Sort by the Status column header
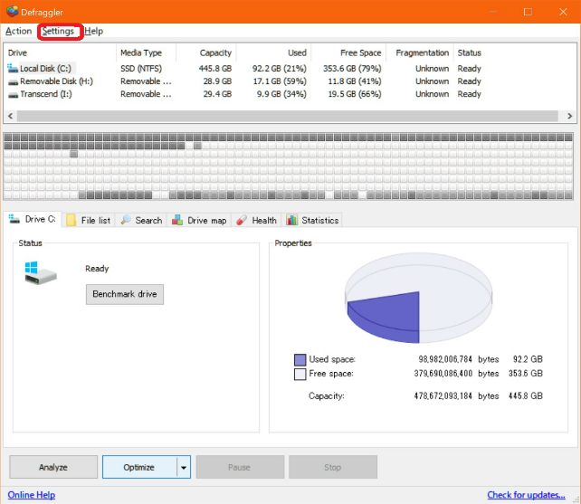The height and width of the screenshot is (504, 581). 469,52
